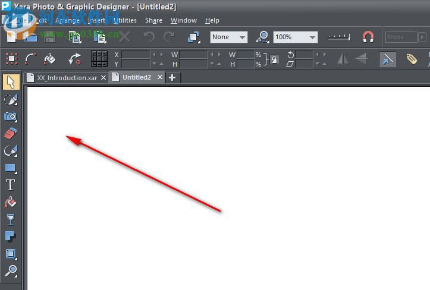The width and height of the screenshot is (430, 290).
Task: Click the Delete X icon
Action: [125, 37]
